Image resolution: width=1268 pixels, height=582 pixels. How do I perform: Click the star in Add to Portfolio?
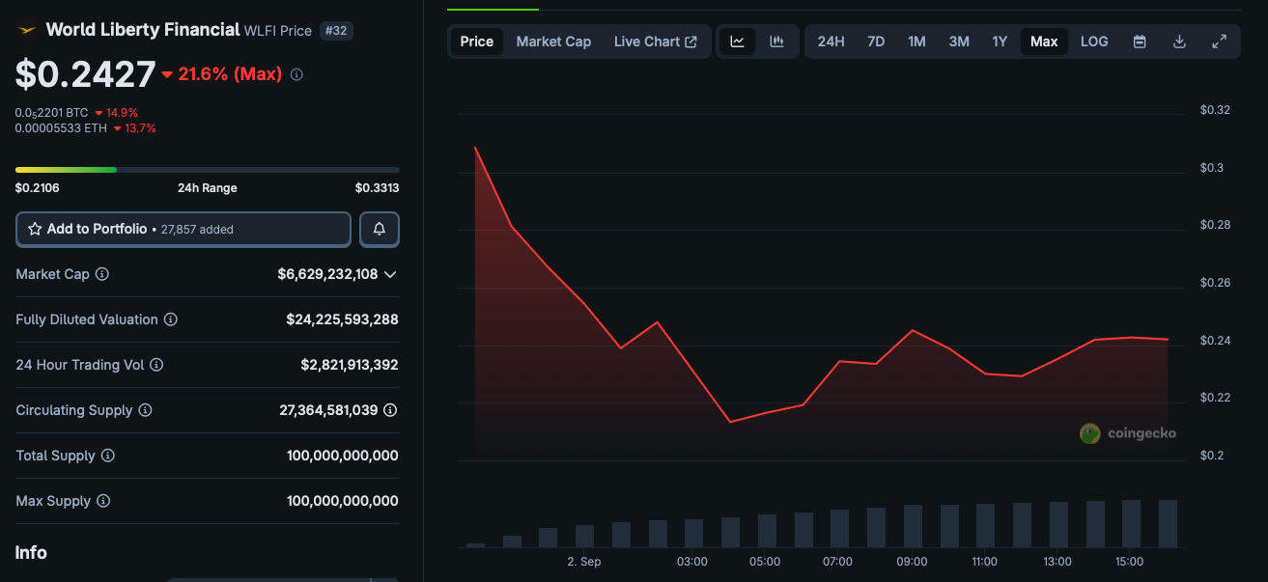point(35,229)
